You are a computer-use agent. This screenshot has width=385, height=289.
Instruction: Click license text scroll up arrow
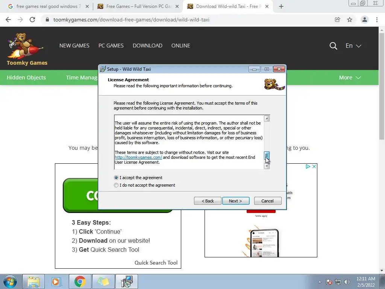[267, 119]
